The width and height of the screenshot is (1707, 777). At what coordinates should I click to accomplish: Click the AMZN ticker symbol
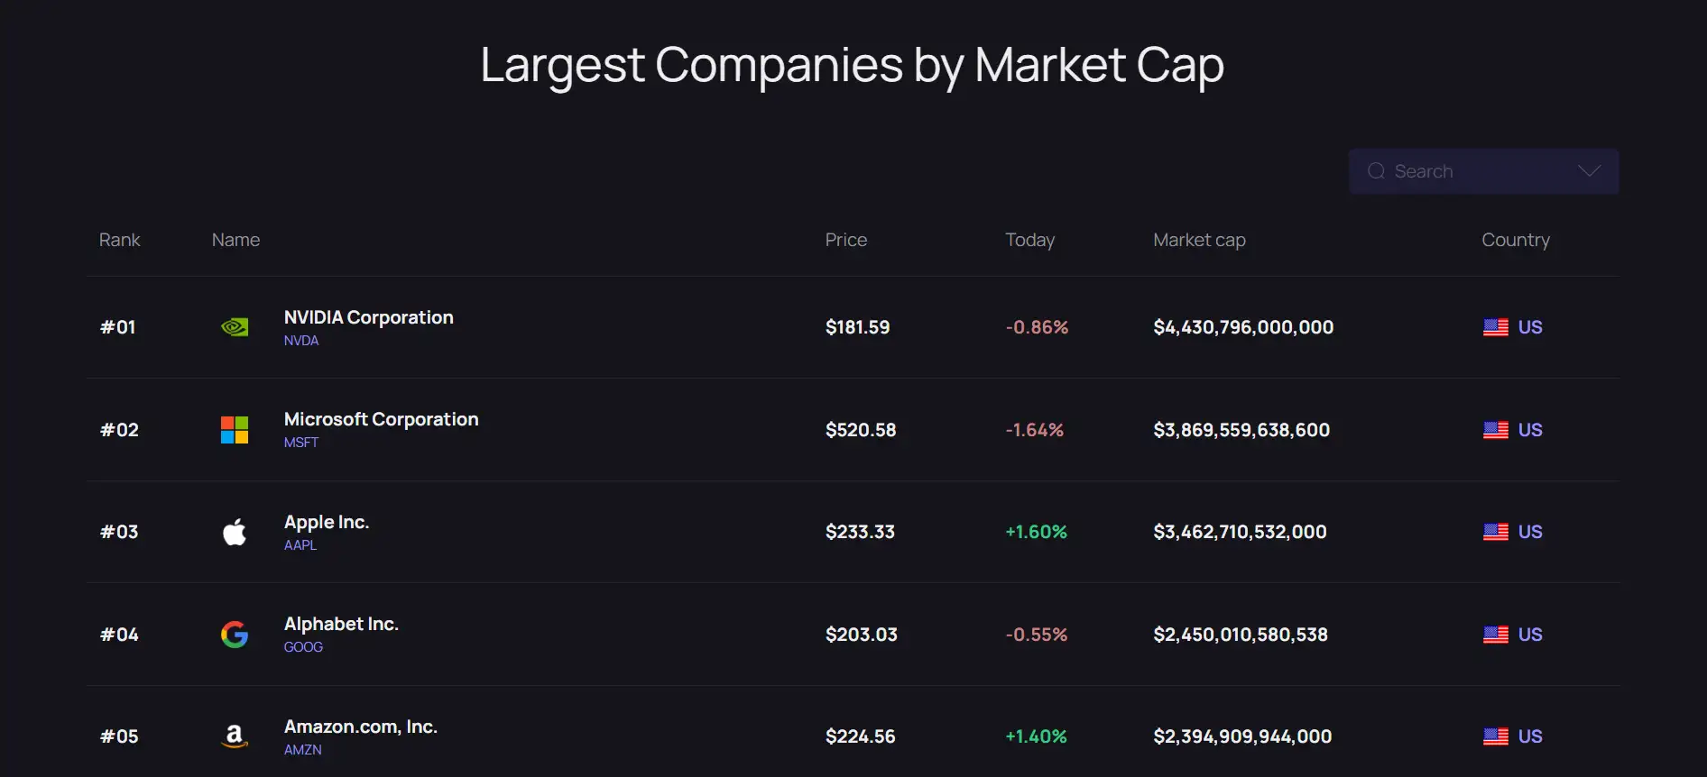302,750
